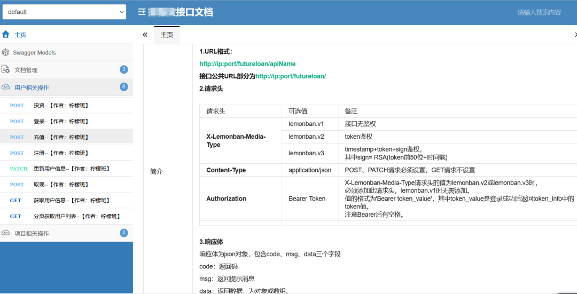Switch to the 主页 tab
Screen dimensions: 577x294
point(167,35)
